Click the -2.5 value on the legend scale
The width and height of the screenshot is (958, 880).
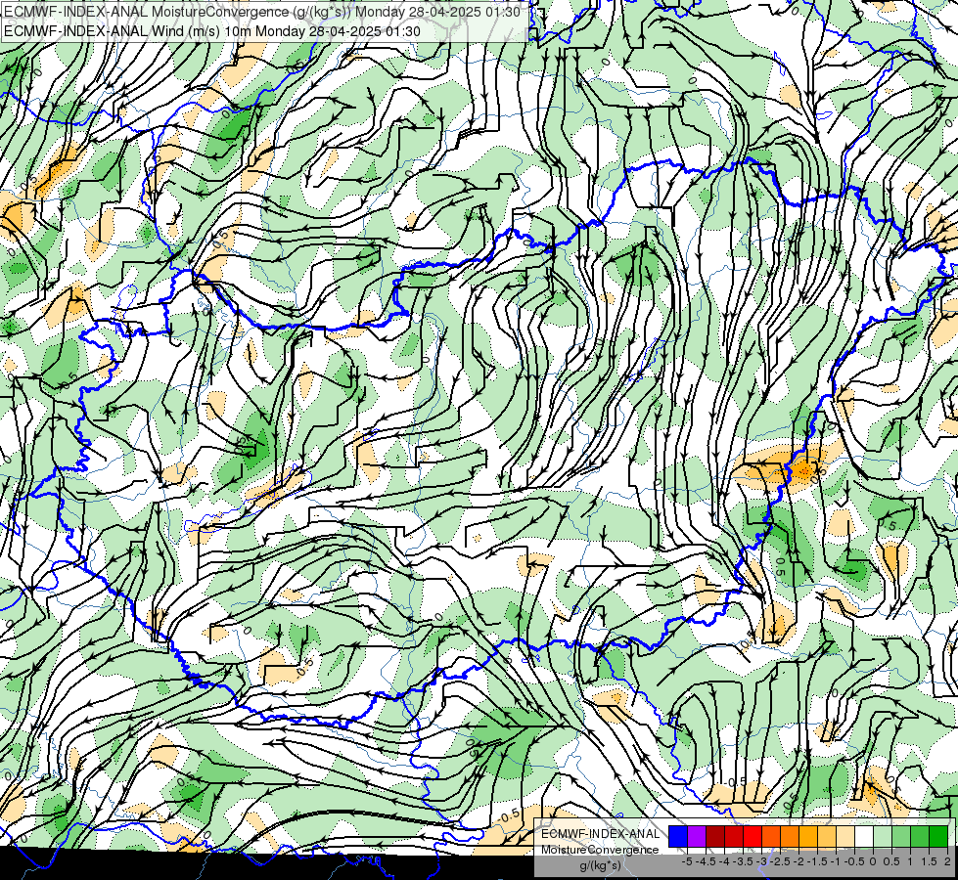pos(780,861)
